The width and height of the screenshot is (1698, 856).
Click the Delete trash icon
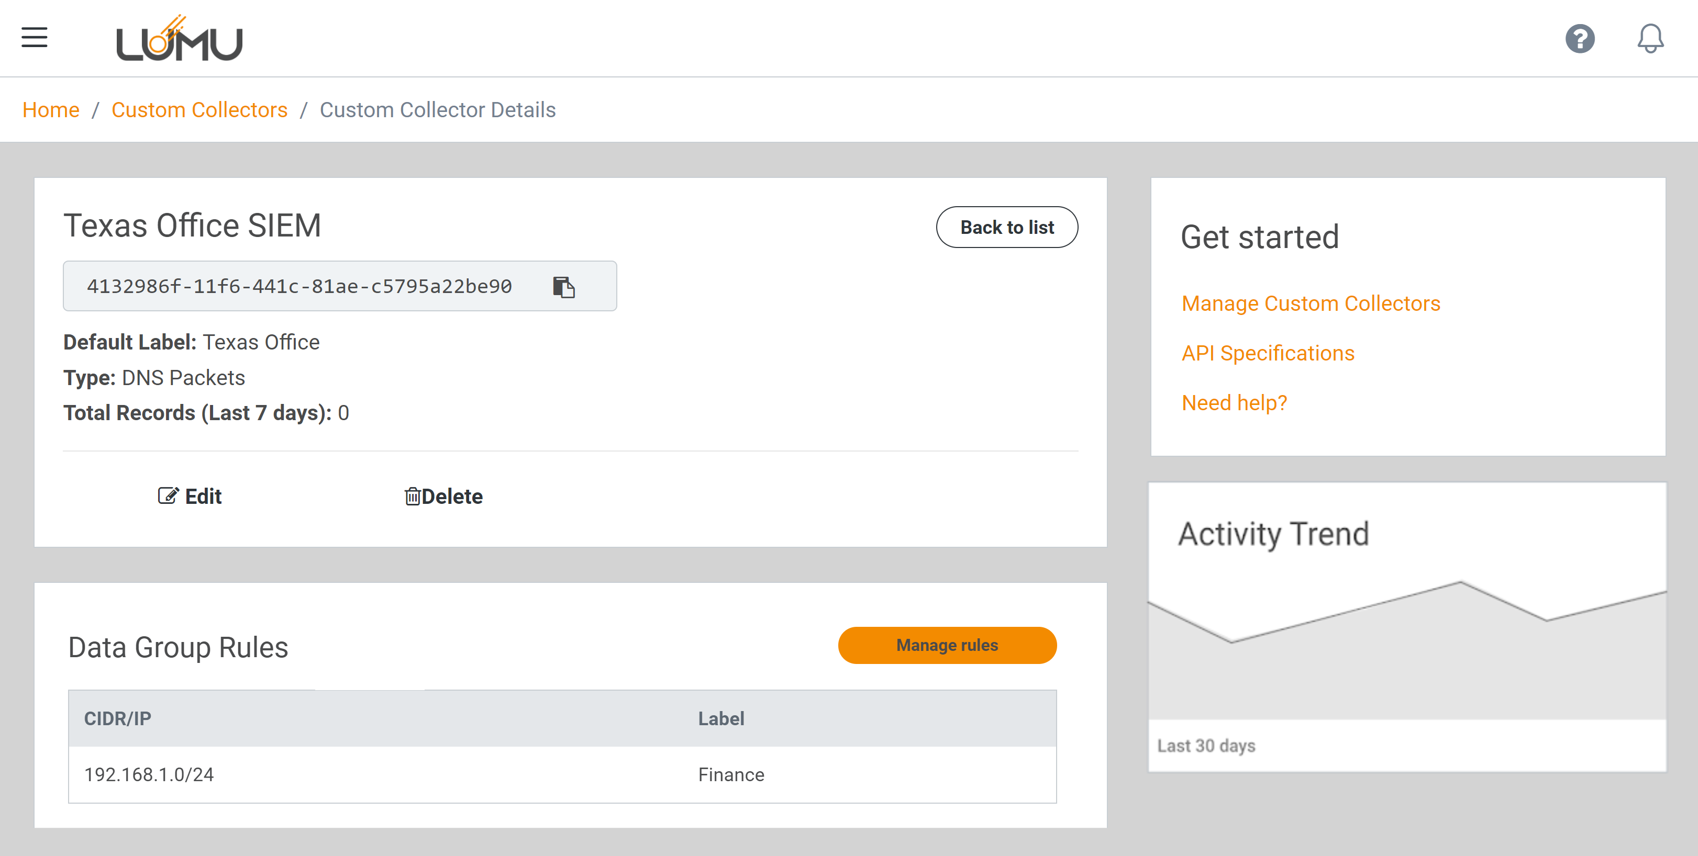click(x=413, y=497)
